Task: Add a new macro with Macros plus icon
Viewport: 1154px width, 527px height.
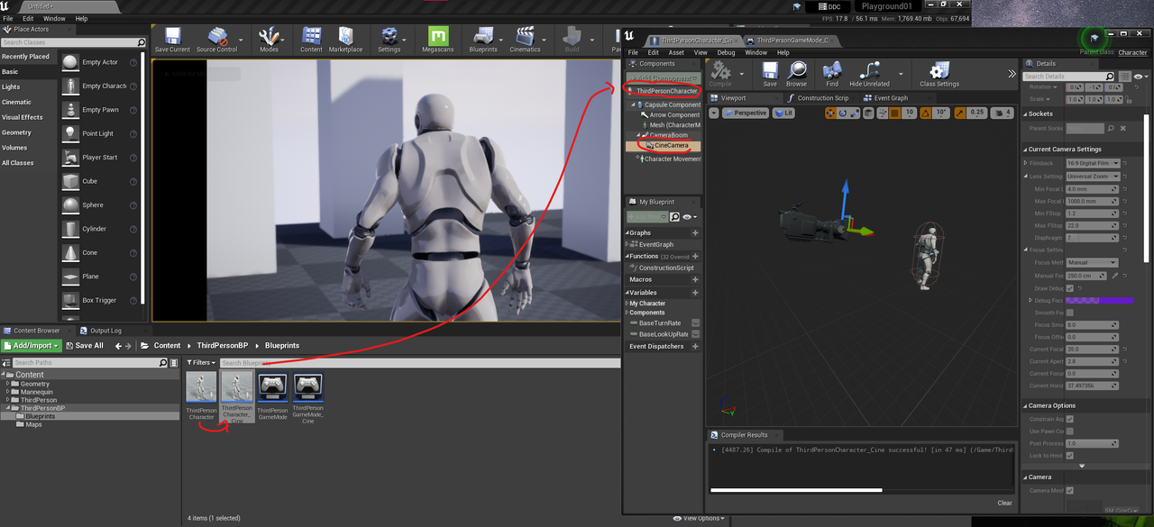Action: [695, 279]
